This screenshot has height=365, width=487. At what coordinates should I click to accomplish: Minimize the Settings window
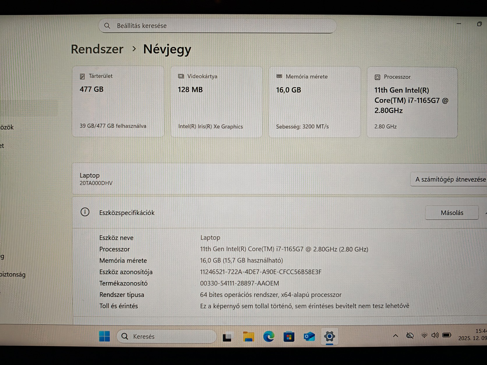tap(459, 24)
